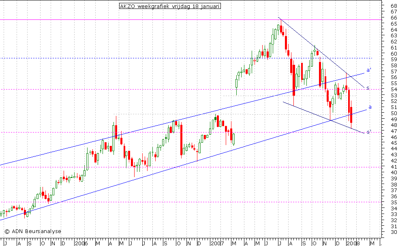The image size is (398, 246).
Task: Select price label 55 on the price axis
Action: (x=394, y=83)
